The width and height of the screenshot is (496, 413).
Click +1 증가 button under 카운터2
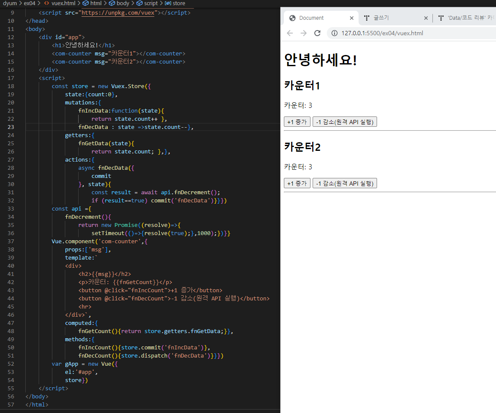click(x=297, y=183)
